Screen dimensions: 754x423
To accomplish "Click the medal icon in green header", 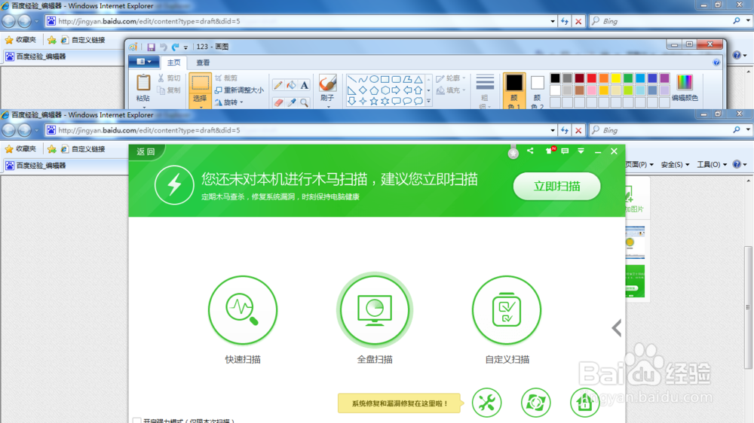I will click(x=513, y=153).
